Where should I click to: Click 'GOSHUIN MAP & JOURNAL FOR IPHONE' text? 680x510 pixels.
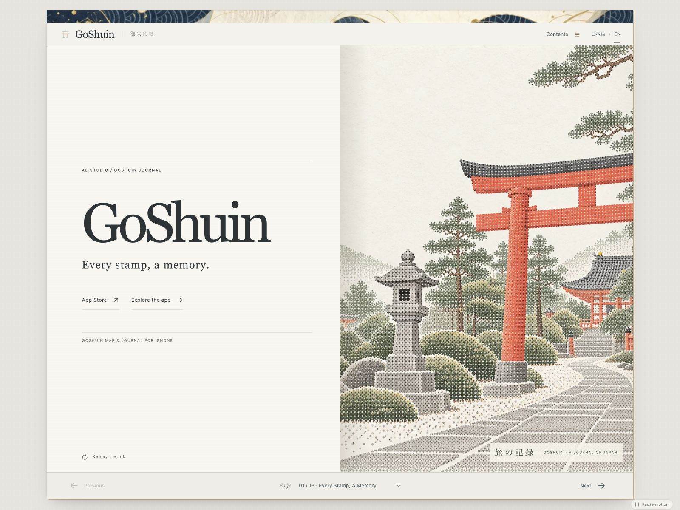127,340
